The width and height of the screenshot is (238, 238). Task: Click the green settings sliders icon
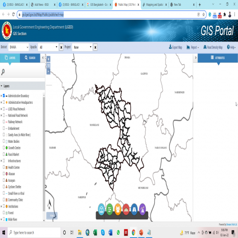click(x=109, y=209)
